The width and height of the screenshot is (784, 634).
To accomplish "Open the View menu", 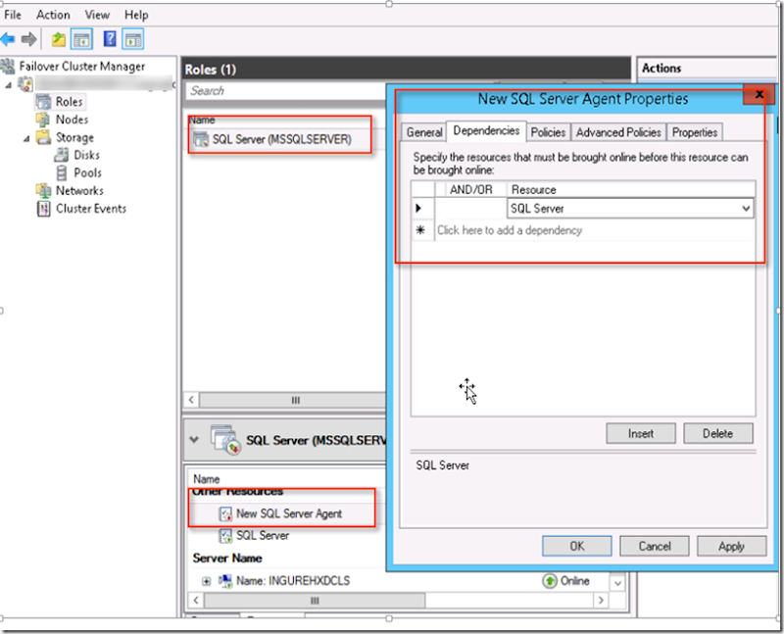I will click(x=97, y=15).
